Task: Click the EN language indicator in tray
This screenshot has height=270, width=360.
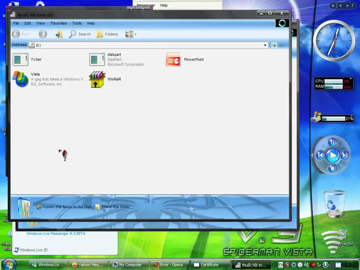Action: (x=281, y=265)
